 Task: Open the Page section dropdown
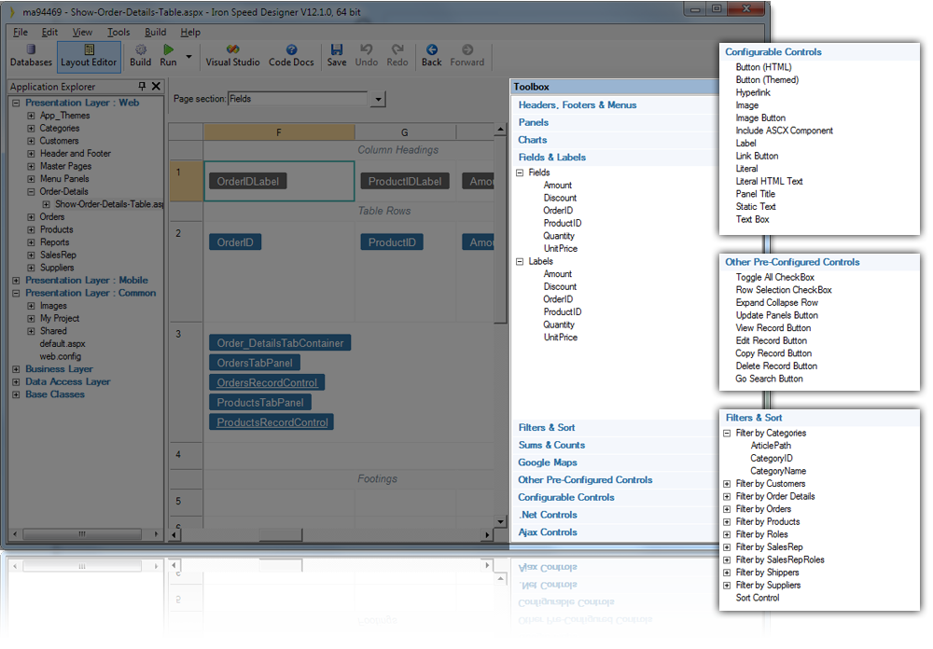pyautogui.click(x=378, y=99)
